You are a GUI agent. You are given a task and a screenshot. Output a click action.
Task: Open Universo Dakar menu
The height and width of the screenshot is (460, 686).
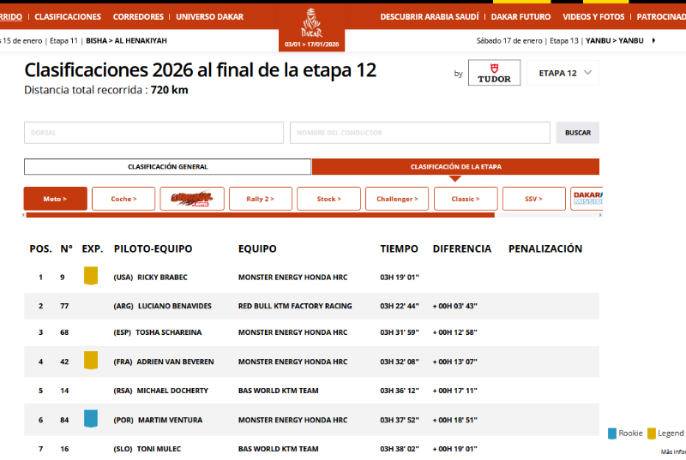click(x=209, y=16)
